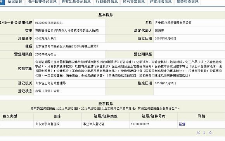Click credit code 91370000753545339I

(x=49, y=23)
